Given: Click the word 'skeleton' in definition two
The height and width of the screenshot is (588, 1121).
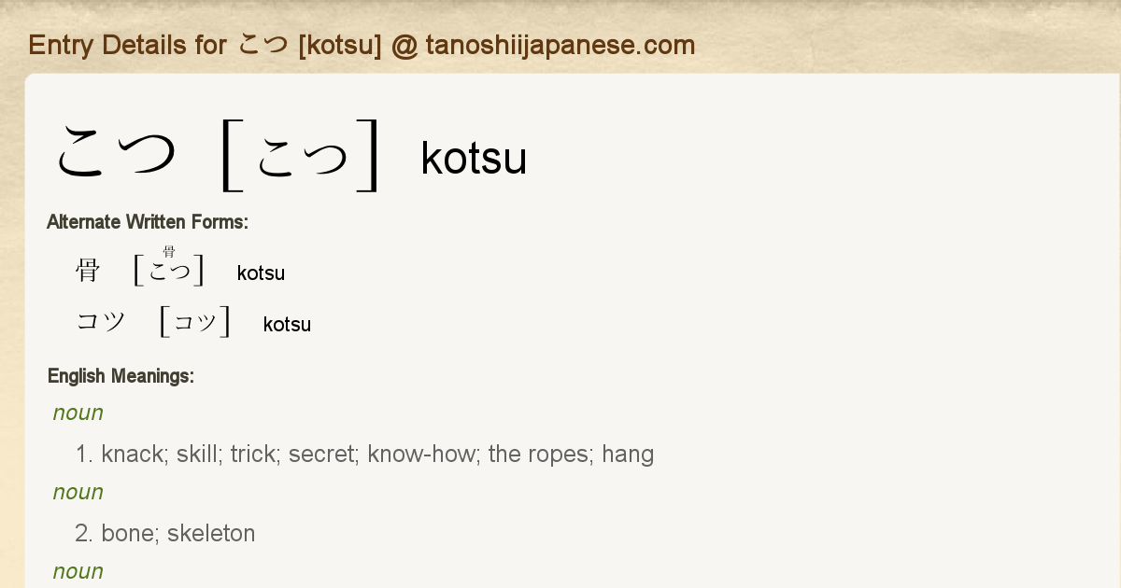Looking at the screenshot, I should (211, 534).
